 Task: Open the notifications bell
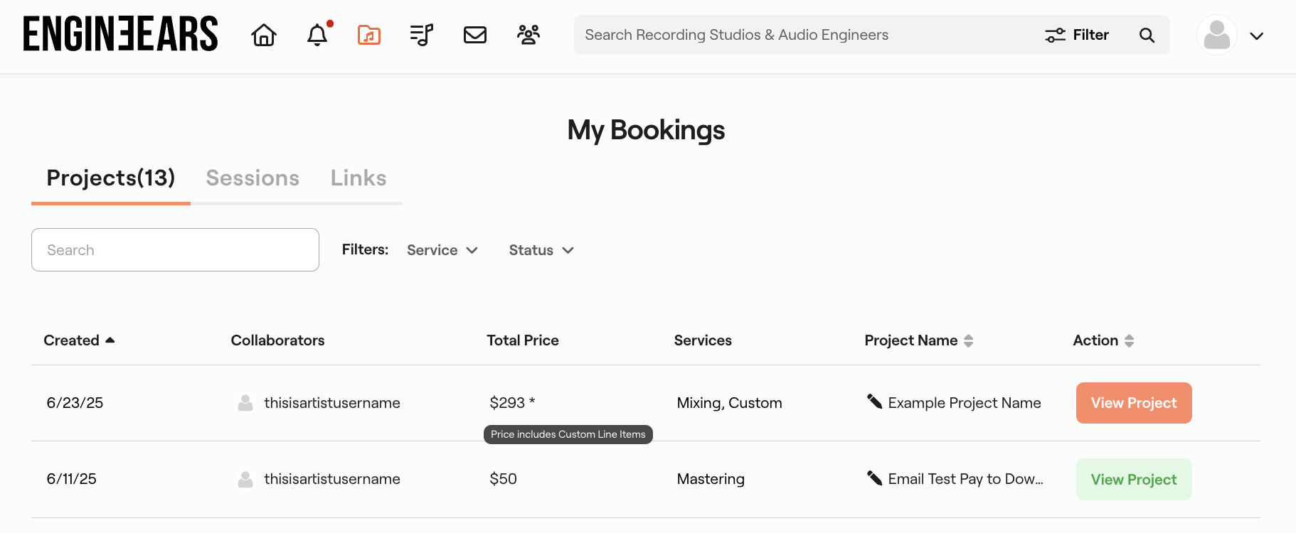click(317, 35)
